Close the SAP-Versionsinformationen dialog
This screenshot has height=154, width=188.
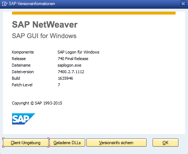click(x=183, y=4)
